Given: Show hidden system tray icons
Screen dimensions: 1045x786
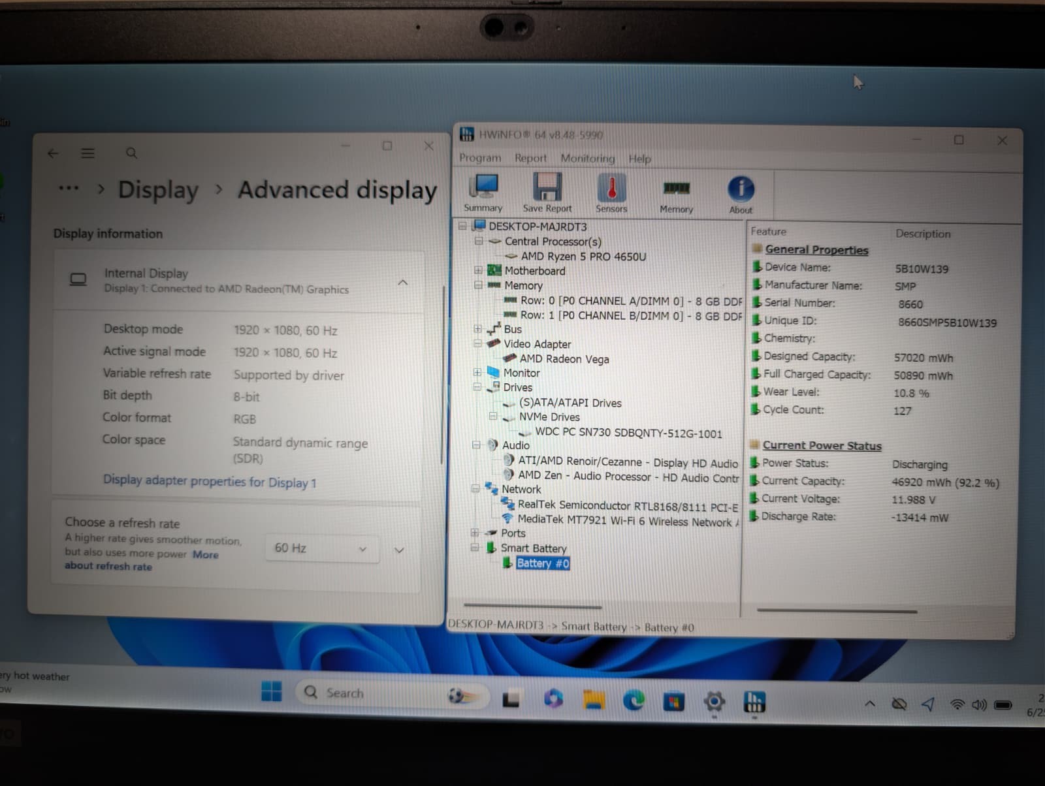Looking at the screenshot, I should [x=870, y=704].
